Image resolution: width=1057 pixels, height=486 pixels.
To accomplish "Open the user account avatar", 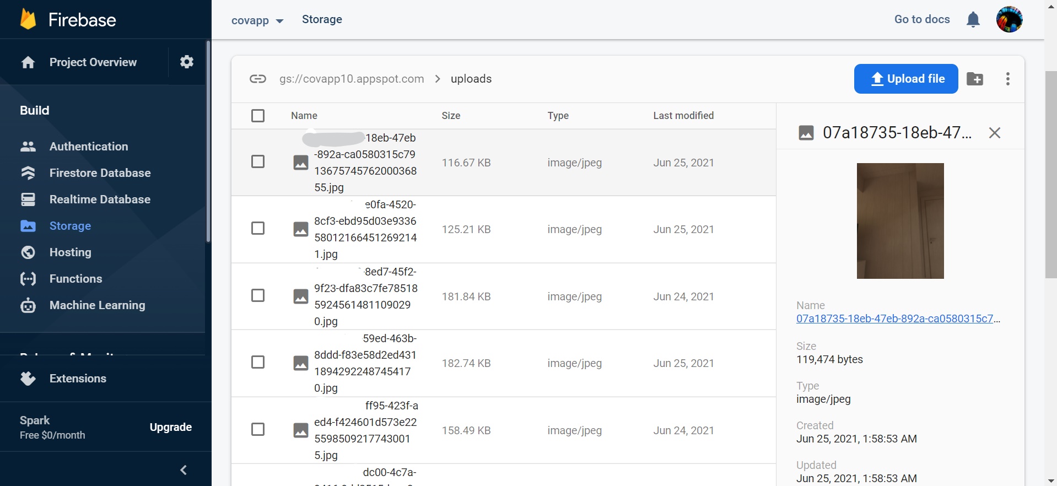I will (1009, 20).
